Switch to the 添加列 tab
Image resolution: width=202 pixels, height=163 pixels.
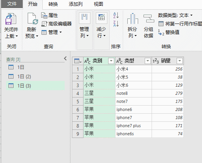pyautogui.click(x=76, y=4)
